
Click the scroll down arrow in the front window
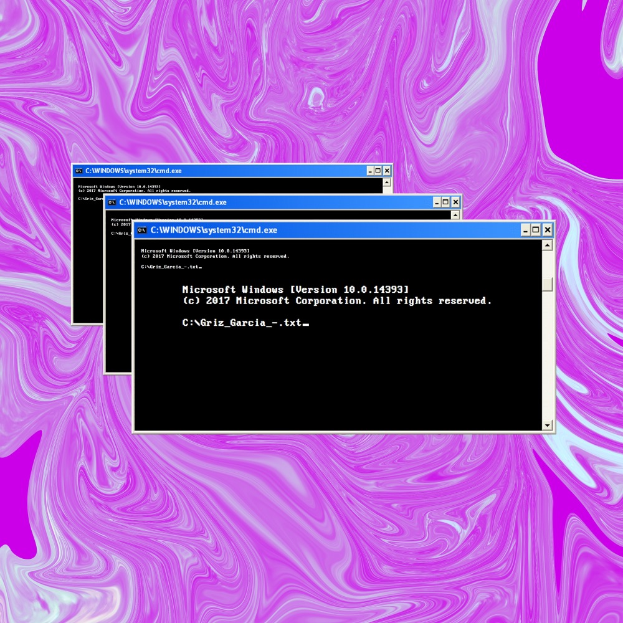(548, 426)
